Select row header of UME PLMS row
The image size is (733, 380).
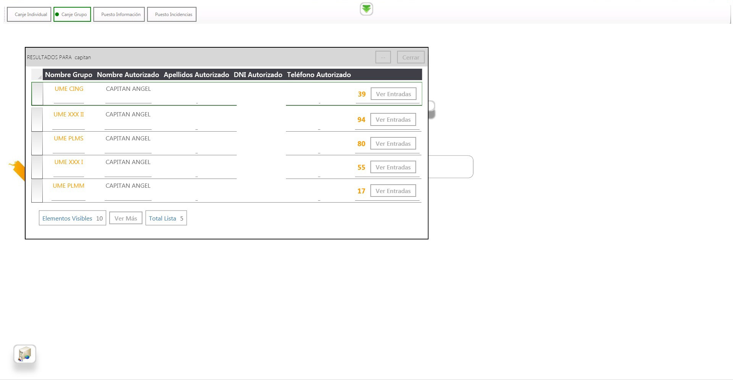click(37, 143)
